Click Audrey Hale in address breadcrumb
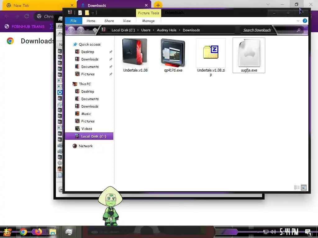The width and height of the screenshot is (318, 238). [x=166, y=30]
